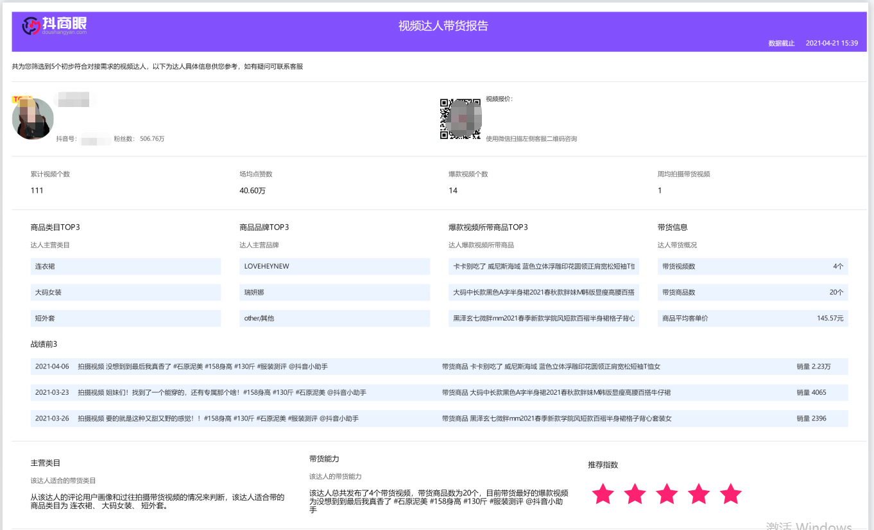Click the 带货商品数 20个 row
The image size is (874, 530).
753,292
